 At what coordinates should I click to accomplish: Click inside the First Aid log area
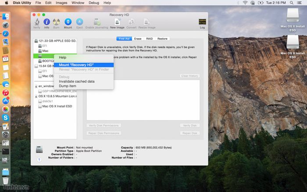coord(143,100)
